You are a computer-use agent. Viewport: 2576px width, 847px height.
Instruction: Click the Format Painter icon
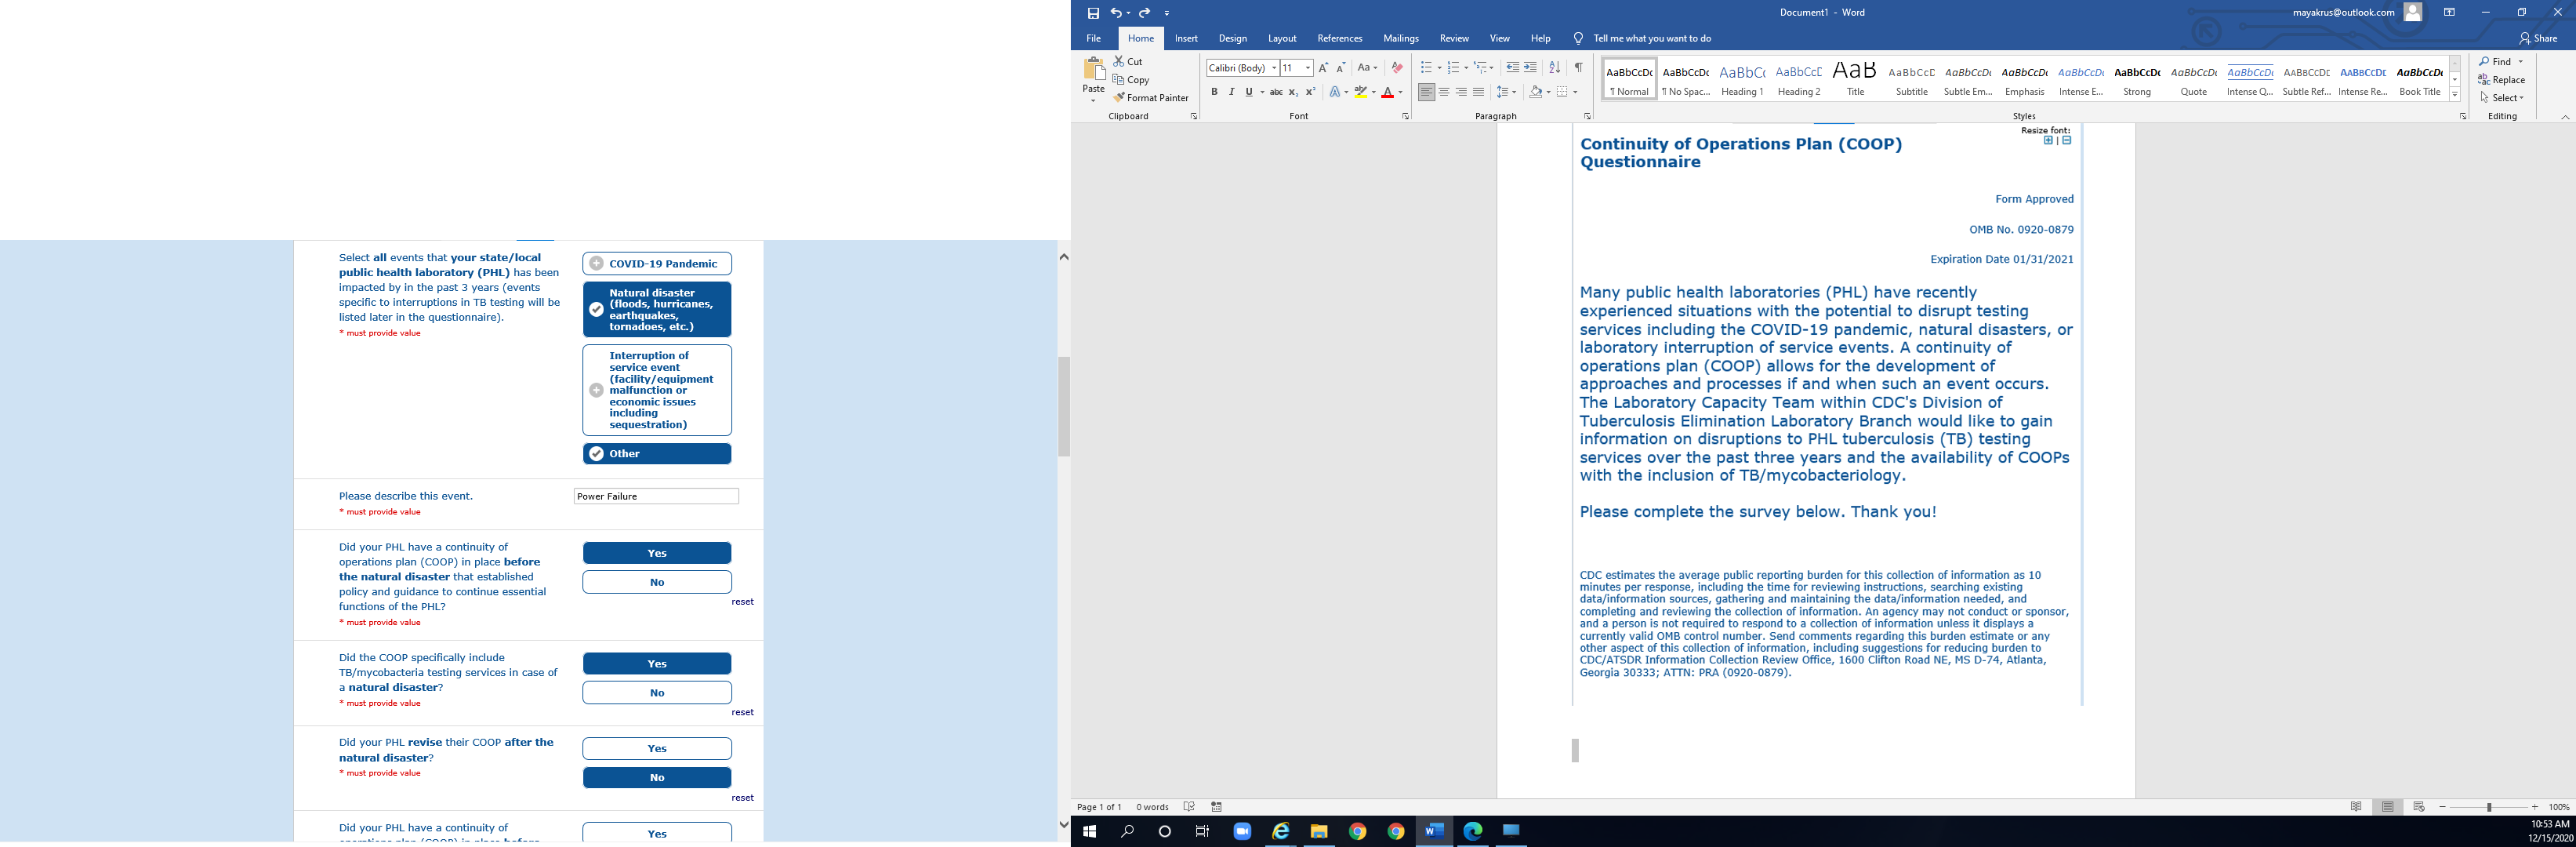(x=1120, y=98)
